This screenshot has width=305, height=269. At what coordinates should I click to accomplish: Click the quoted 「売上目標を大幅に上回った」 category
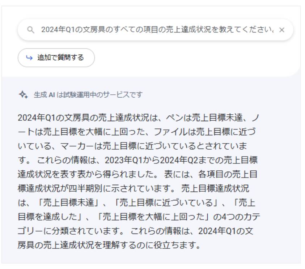[154, 217]
